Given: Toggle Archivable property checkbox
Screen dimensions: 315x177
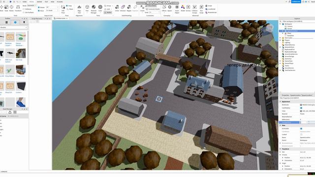Looking at the screenshot, I should [301, 128].
